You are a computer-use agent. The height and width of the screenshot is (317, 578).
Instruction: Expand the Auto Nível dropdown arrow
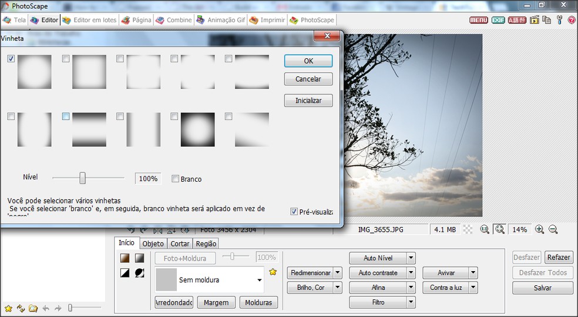click(411, 258)
